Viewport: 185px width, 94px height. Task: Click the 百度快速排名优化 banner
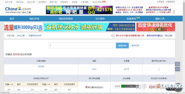point(156,27)
